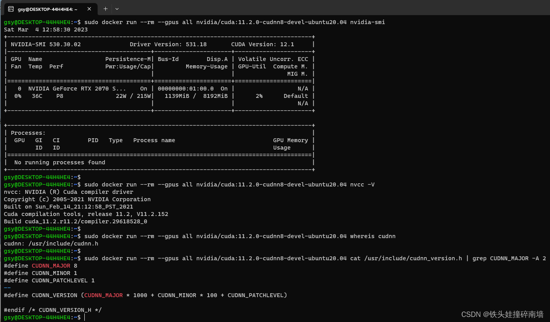Screen dimensions: 550x322
Task: Click the #define CUDNN_VERSION formula line
Action: pos(145,295)
